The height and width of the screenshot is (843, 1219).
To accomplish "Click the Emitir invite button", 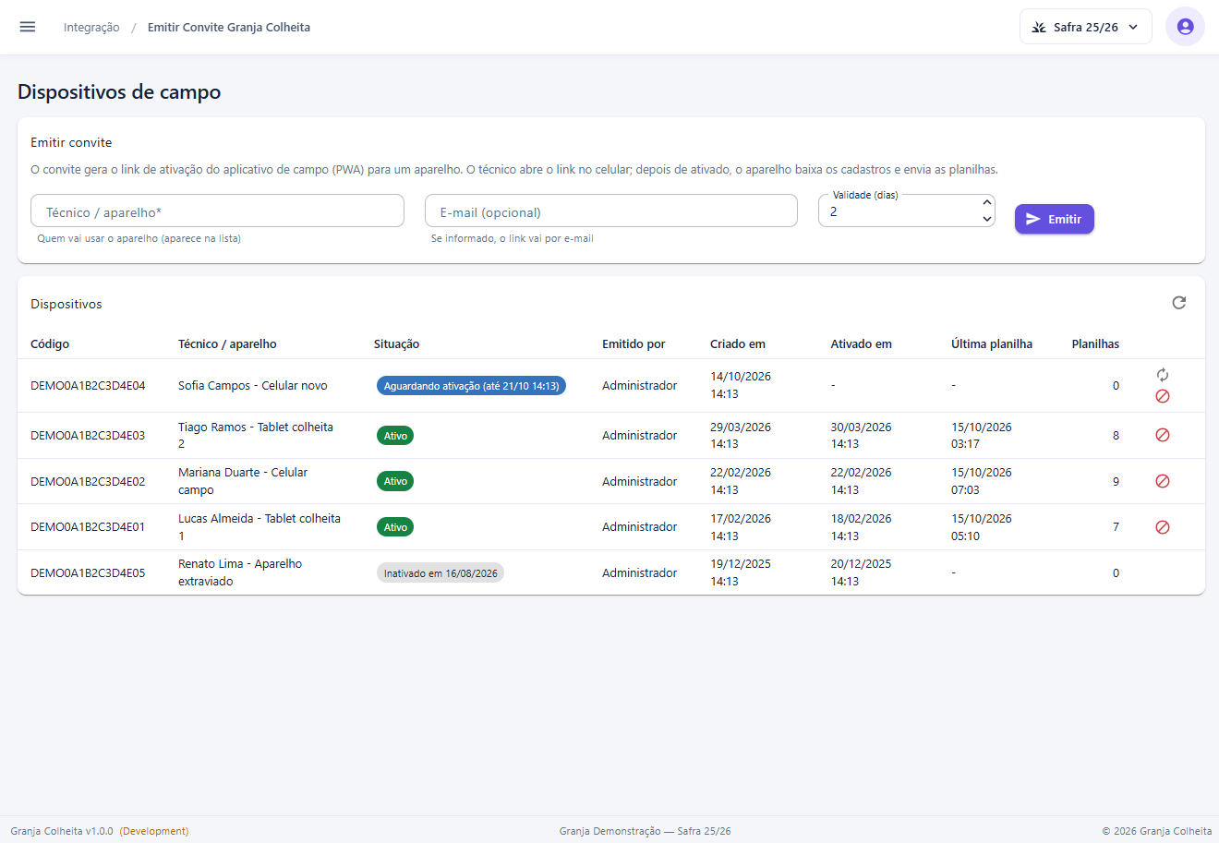I will click(x=1054, y=219).
